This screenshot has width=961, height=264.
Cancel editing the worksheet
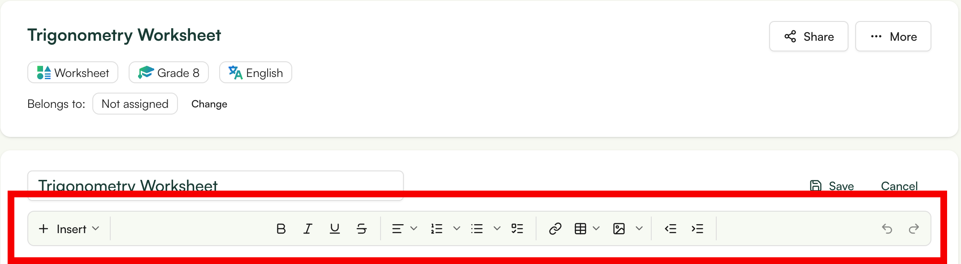point(899,186)
